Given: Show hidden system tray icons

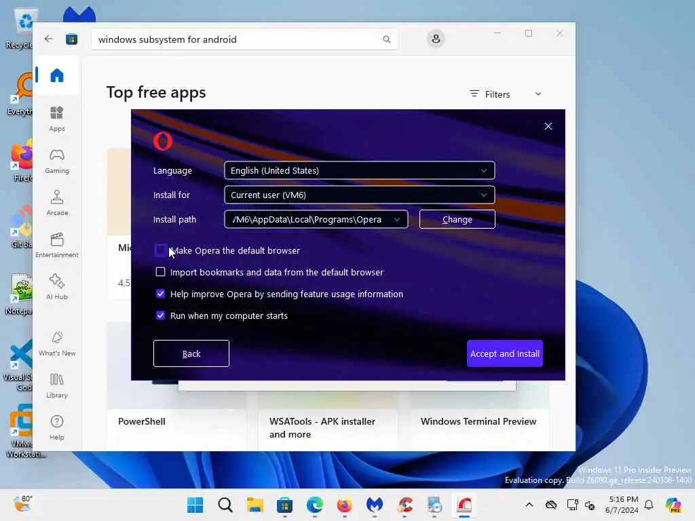Looking at the screenshot, I should pyautogui.click(x=529, y=505).
